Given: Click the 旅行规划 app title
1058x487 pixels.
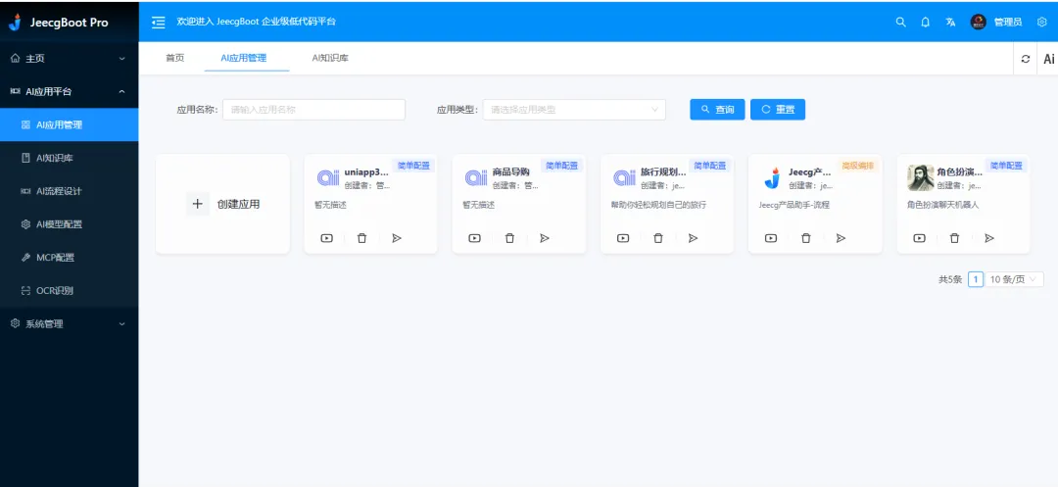Looking at the screenshot, I should pyautogui.click(x=663, y=172).
